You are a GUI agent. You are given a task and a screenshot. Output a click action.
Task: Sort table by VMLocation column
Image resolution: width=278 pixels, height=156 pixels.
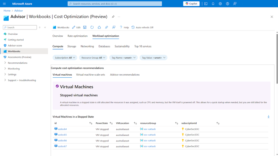[x=135, y=123]
